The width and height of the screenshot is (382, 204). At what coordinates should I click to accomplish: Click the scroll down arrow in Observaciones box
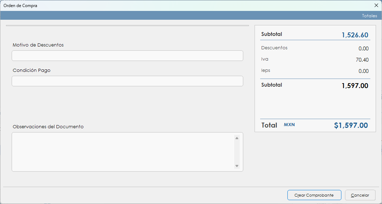pos(237,166)
